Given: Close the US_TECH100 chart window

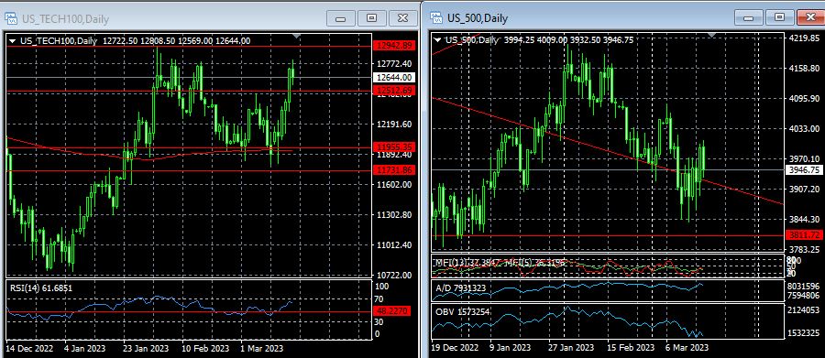Looking at the screenshot, I should point(403,18).
